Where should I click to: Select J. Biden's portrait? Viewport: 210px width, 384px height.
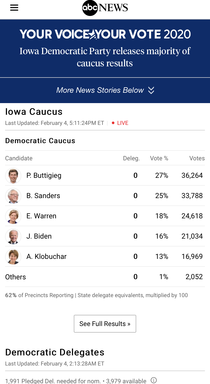point(13,236)
